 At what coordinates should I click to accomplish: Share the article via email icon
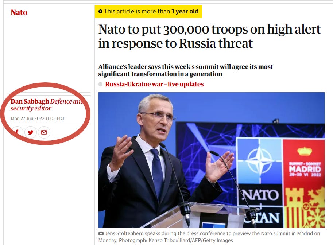tap(44, 132)
